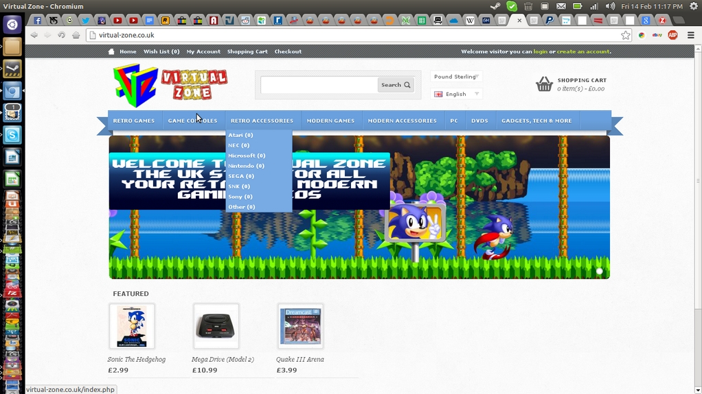Open the mail envelope indicator
The width and height of the screenshot is (702, 394).
coord(561,6)
